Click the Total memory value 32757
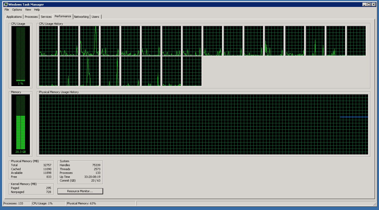 pos(47,165)
